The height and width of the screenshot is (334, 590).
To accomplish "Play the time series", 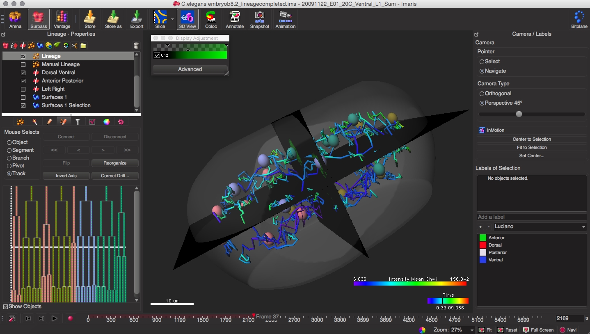I will point(54,318).
